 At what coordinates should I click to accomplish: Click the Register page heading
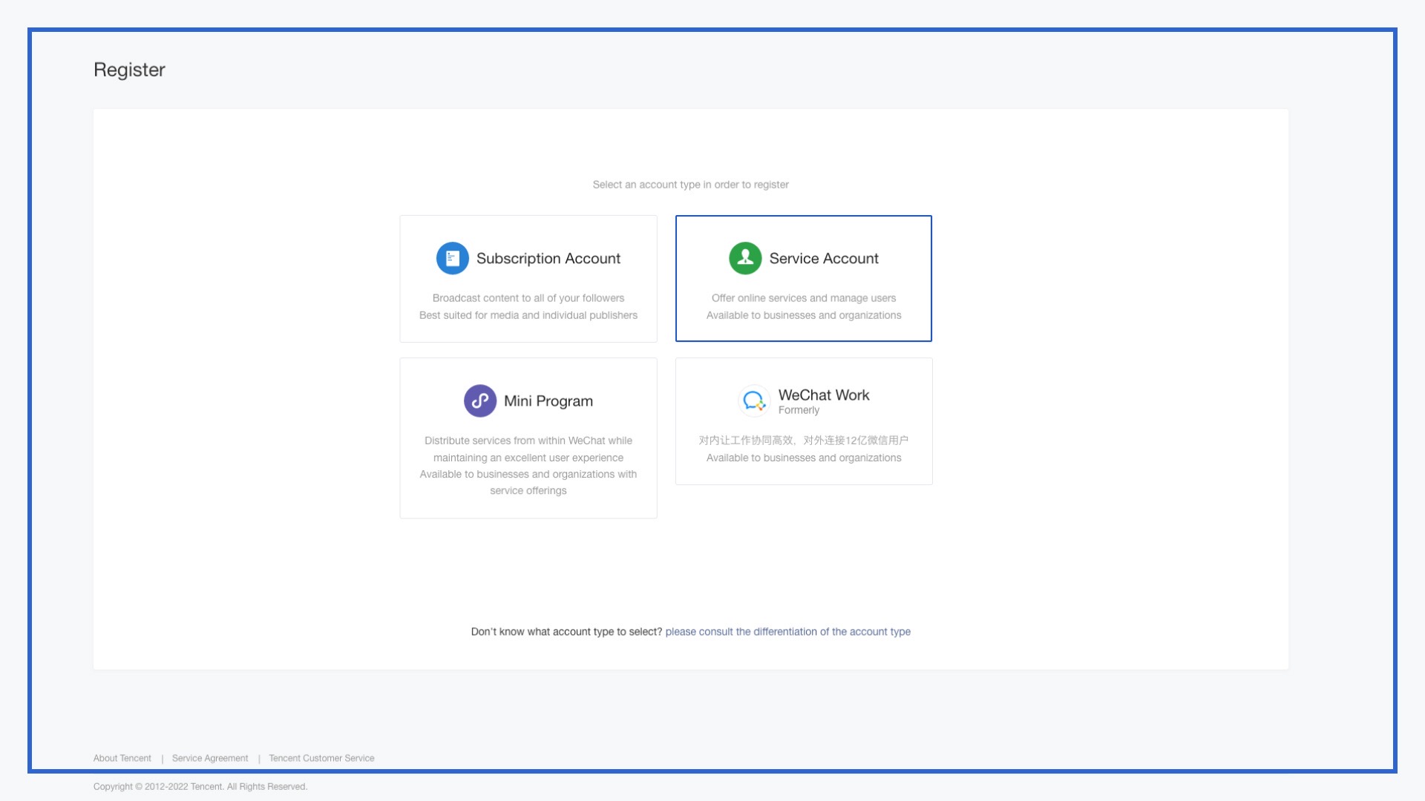pyautogui.click(x=129, y=70)
